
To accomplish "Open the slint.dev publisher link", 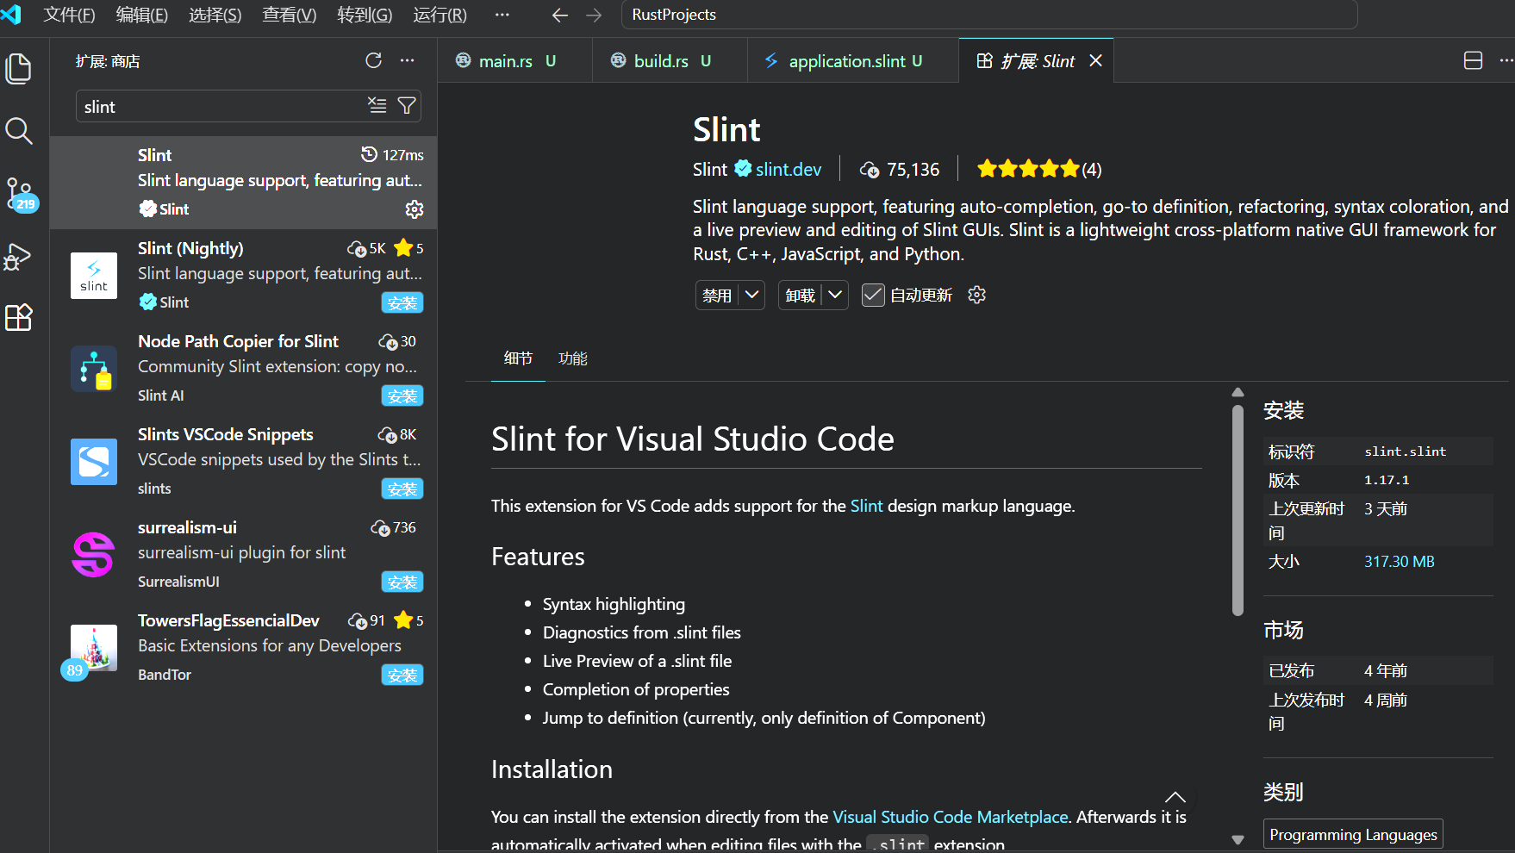I will 789,169.
